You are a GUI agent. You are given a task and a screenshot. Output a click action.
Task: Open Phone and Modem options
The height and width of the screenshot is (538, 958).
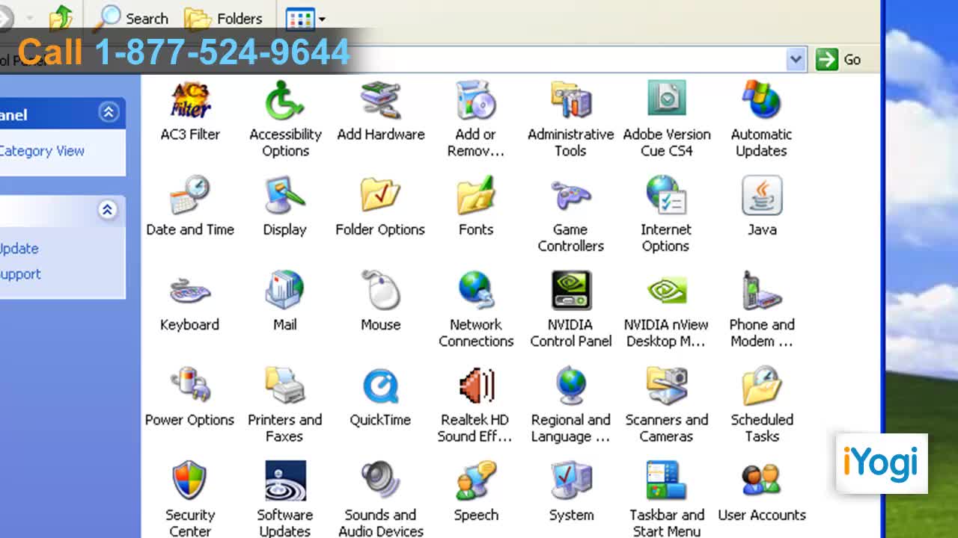point(761,309)
